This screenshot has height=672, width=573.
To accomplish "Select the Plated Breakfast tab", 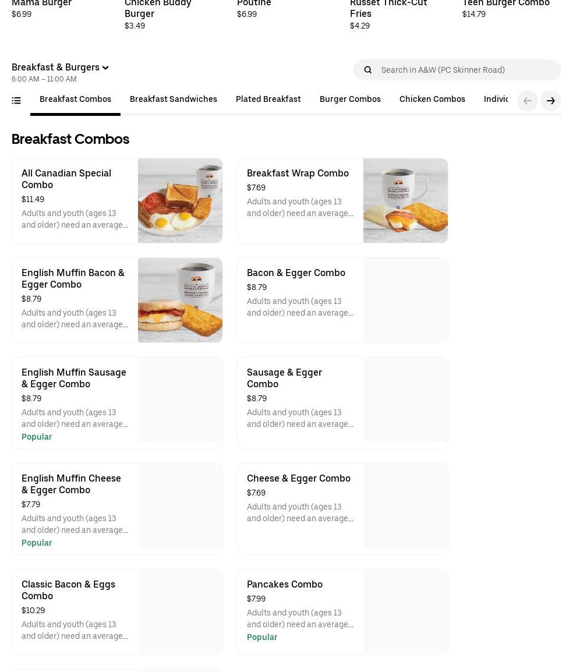I will click(268, 100).
